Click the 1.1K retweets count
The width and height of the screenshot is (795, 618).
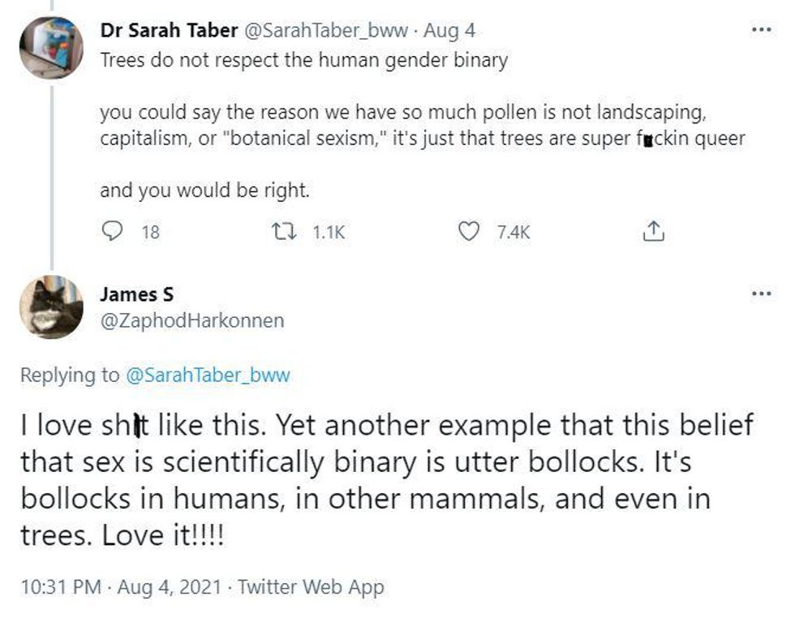coord(328,233)
